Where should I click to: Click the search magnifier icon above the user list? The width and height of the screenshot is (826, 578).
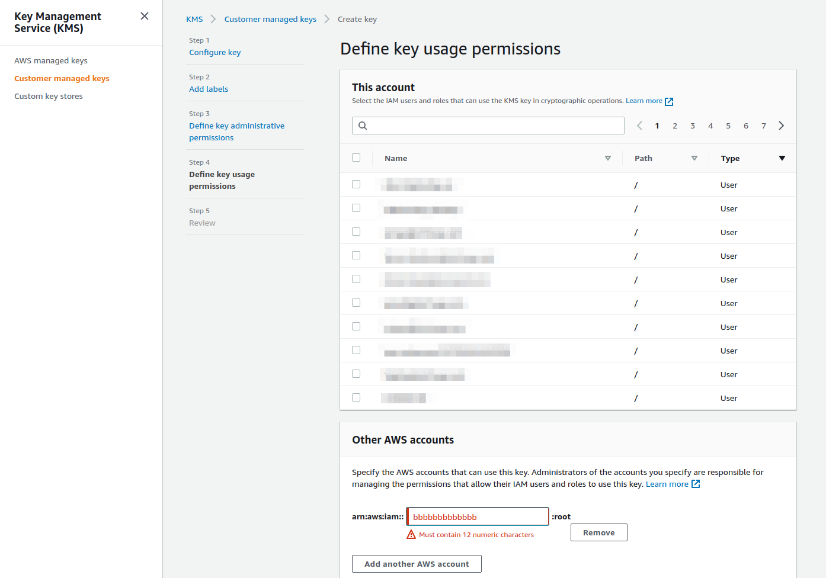point(363,125)
